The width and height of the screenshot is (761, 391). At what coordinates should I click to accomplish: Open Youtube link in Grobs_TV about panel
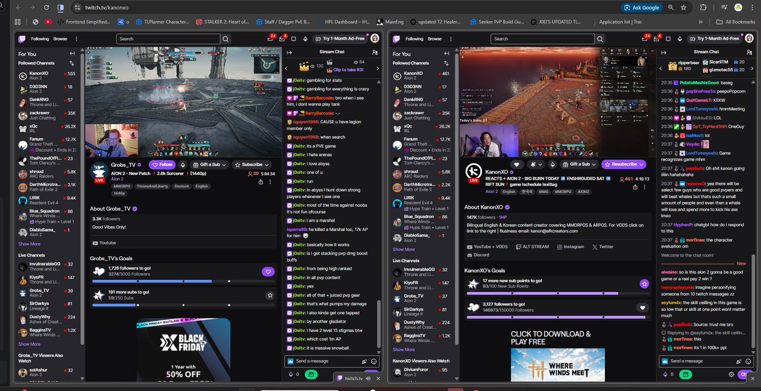(x=104, y=243)
